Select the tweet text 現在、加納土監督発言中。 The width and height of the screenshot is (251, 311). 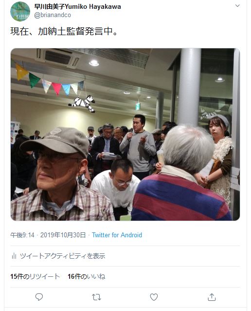pyautogui.click(x=64, y=31)
